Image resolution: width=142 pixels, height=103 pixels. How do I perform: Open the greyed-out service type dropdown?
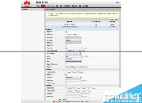point(73,43)
